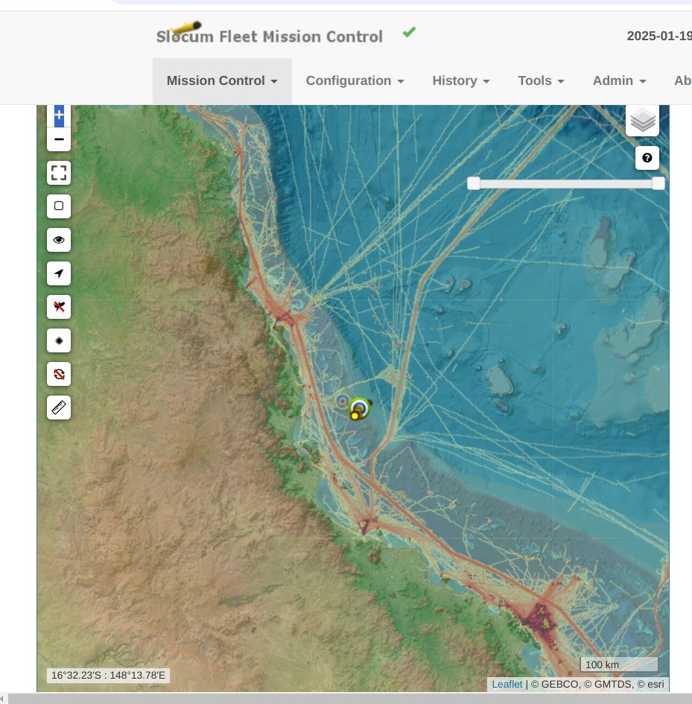Click the horizontal scrollbar at bottom

pos(350,699)
